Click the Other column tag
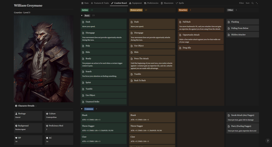 [x=230, y=10]
